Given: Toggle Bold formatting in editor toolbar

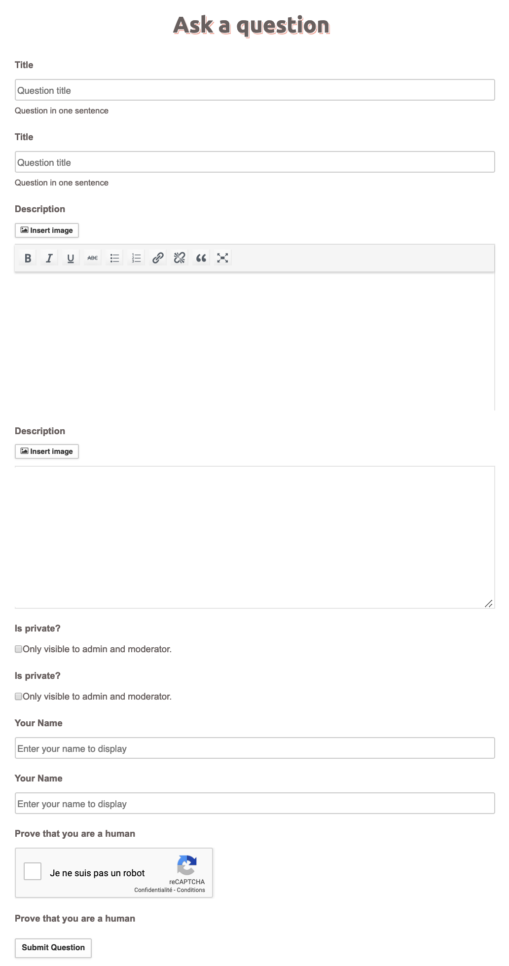Looking at the screenshot, I should tap(28, 258).
